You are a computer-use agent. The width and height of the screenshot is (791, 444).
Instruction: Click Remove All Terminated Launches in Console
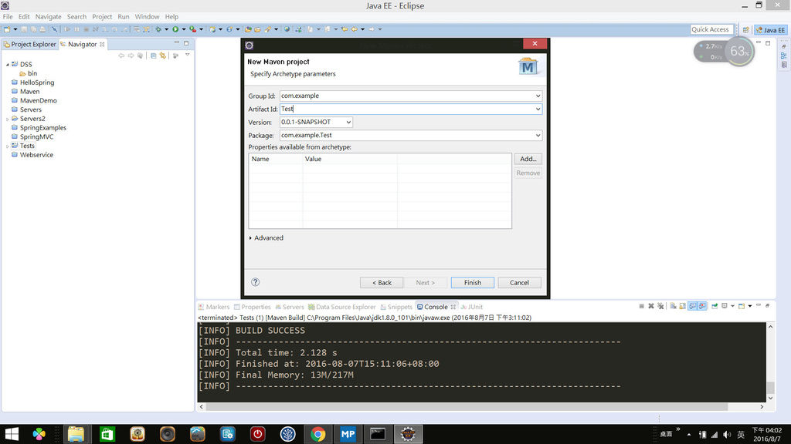point(661,307)
